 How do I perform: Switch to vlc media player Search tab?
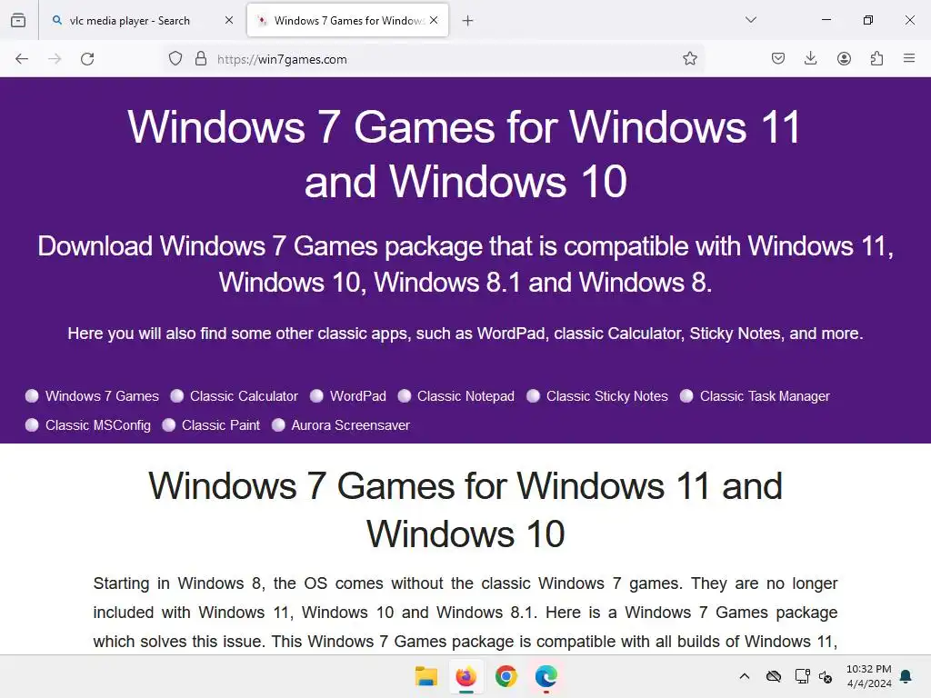(143, 21)
